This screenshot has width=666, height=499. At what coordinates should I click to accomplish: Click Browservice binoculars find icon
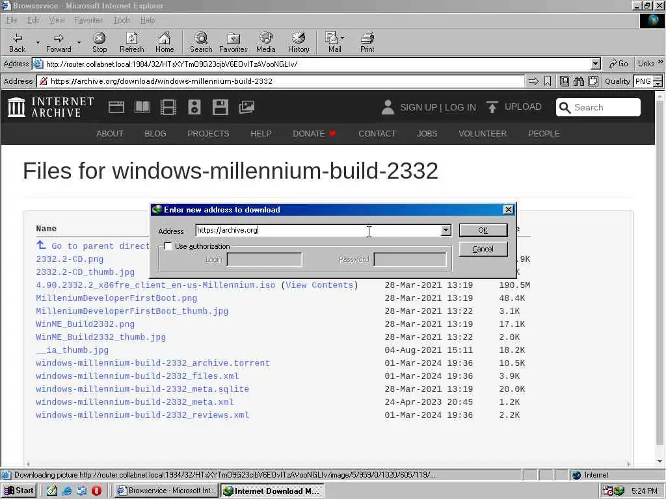(579, 81)
